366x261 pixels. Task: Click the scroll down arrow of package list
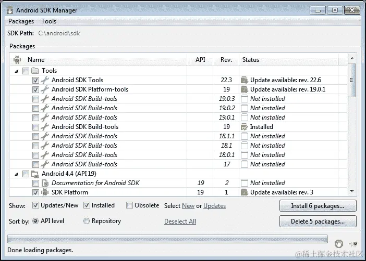(352, 191)
